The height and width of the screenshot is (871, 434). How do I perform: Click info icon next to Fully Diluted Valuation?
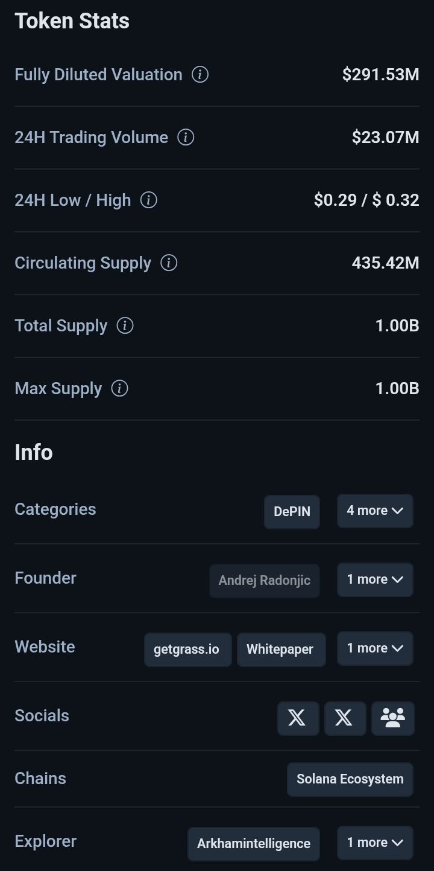tap(200, 75)
